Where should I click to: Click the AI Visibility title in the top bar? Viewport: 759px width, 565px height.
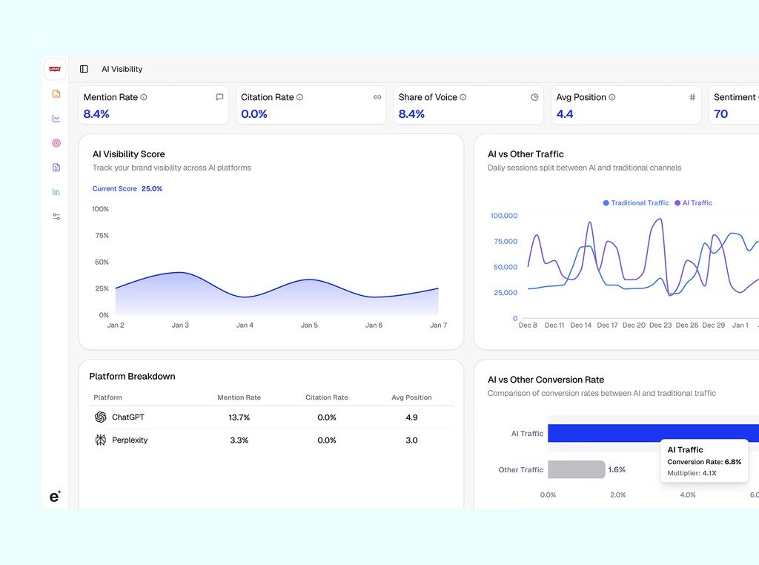[x=122, y=69]
